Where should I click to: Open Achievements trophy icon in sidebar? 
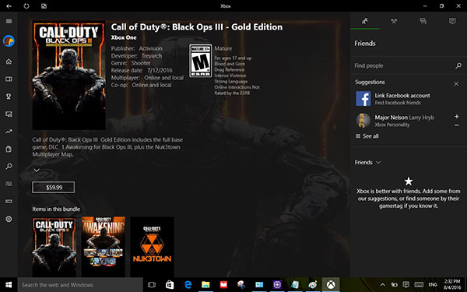coord(9,97)
